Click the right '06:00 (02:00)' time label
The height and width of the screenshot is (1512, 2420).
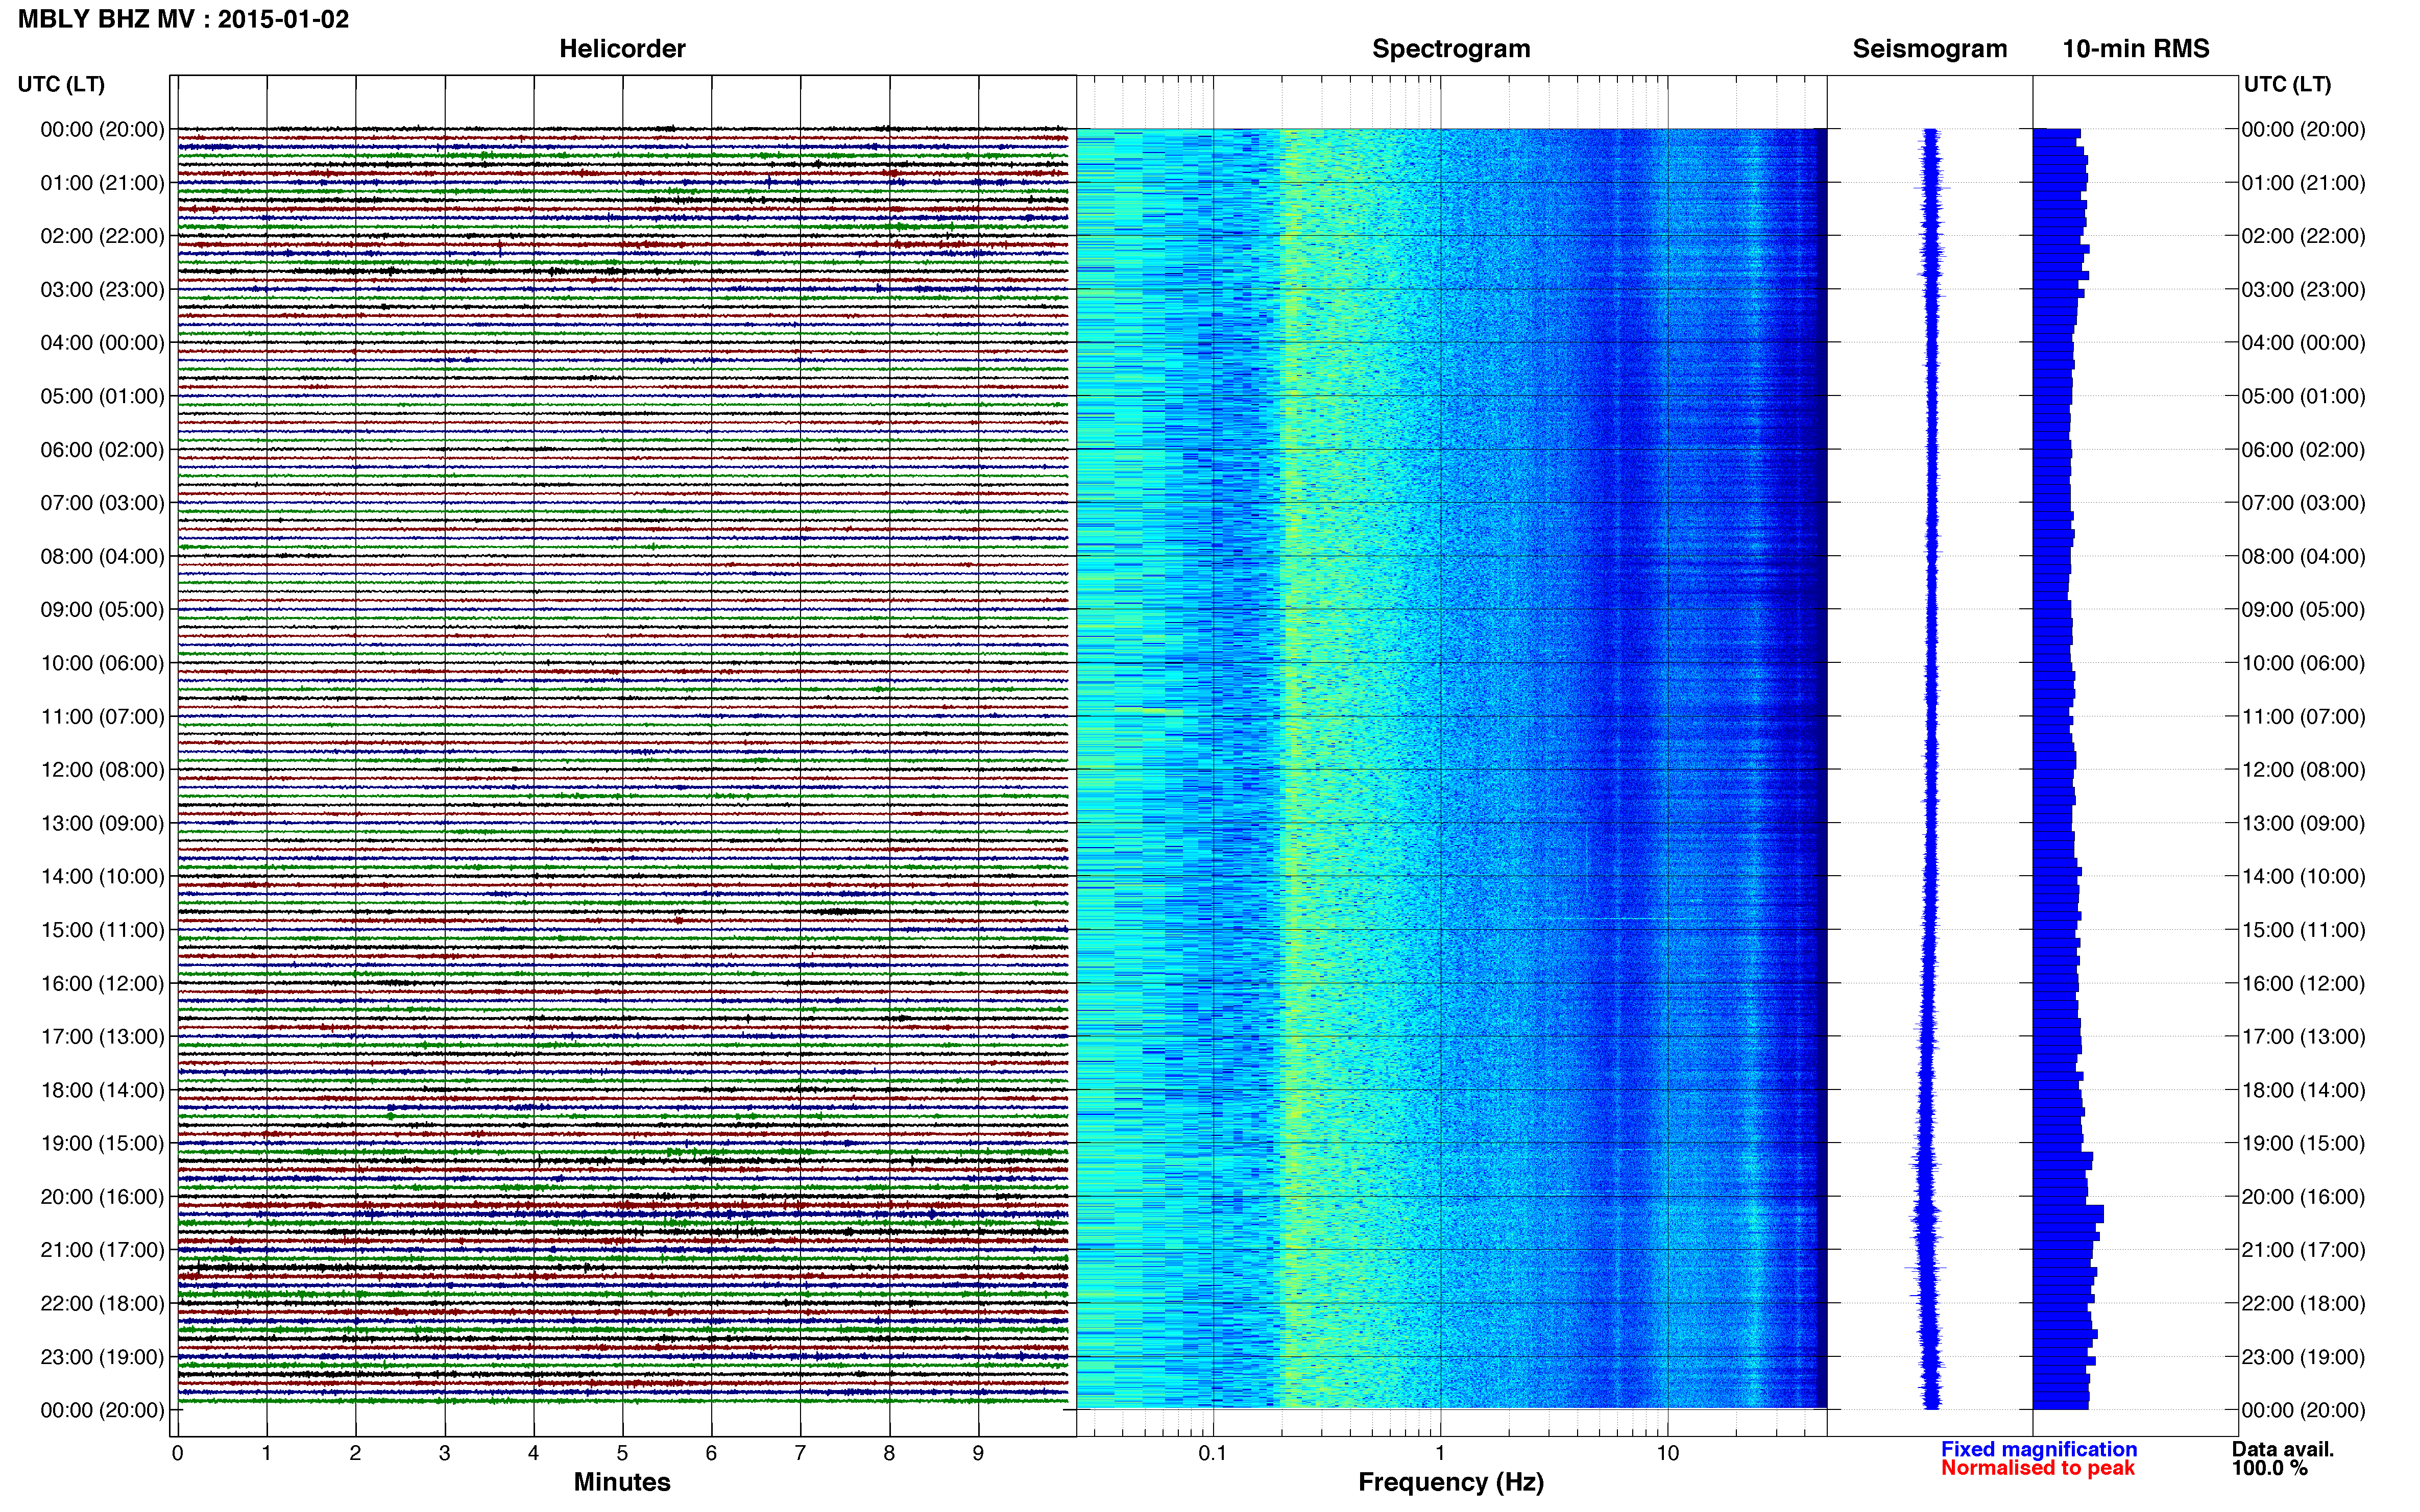2304,450
